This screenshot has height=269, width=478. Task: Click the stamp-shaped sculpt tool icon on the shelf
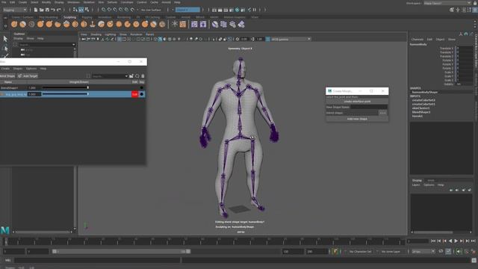point(93,25)
